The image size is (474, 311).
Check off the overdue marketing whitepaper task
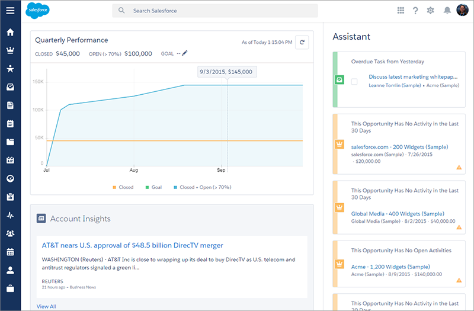(354, 82)
